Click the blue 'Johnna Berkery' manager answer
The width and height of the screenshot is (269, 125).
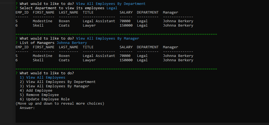72,43
